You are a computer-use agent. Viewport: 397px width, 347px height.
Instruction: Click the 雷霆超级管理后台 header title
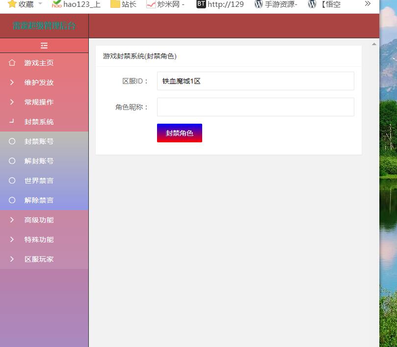pos(44,26)
